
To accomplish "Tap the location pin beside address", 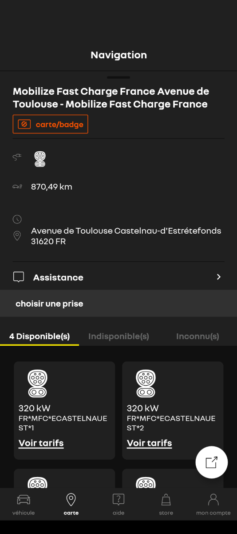I will coord(17,236).
